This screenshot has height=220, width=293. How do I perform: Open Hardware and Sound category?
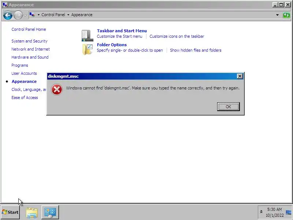tap(30, 57)
